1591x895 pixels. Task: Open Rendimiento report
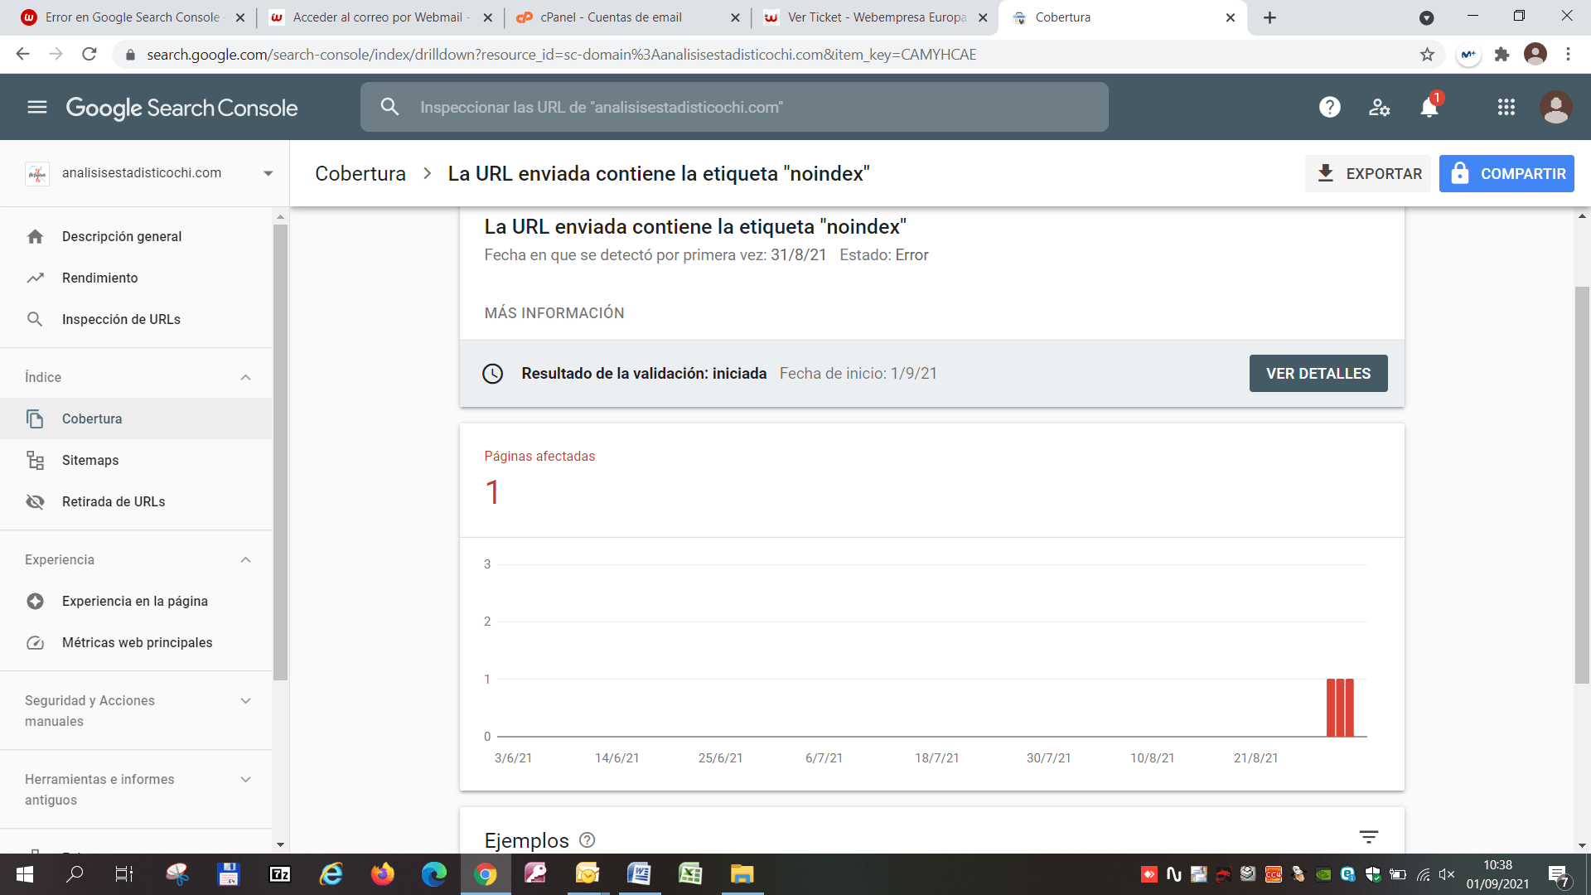point(136,278)
